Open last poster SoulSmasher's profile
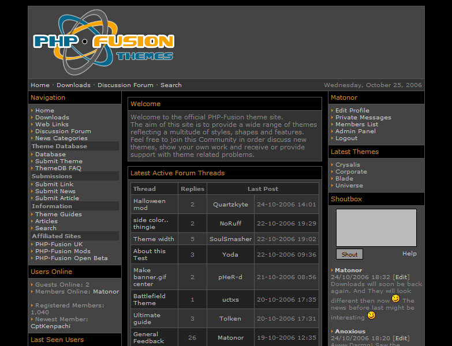This screenshot has height=346, width=452. (230, 239)
